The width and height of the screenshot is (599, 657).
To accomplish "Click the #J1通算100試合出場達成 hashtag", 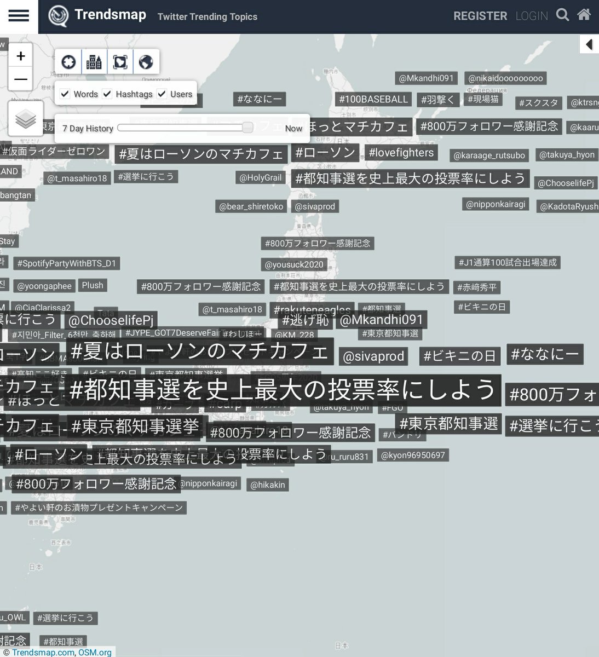I will pyautogui.click(x=508, y=263).
